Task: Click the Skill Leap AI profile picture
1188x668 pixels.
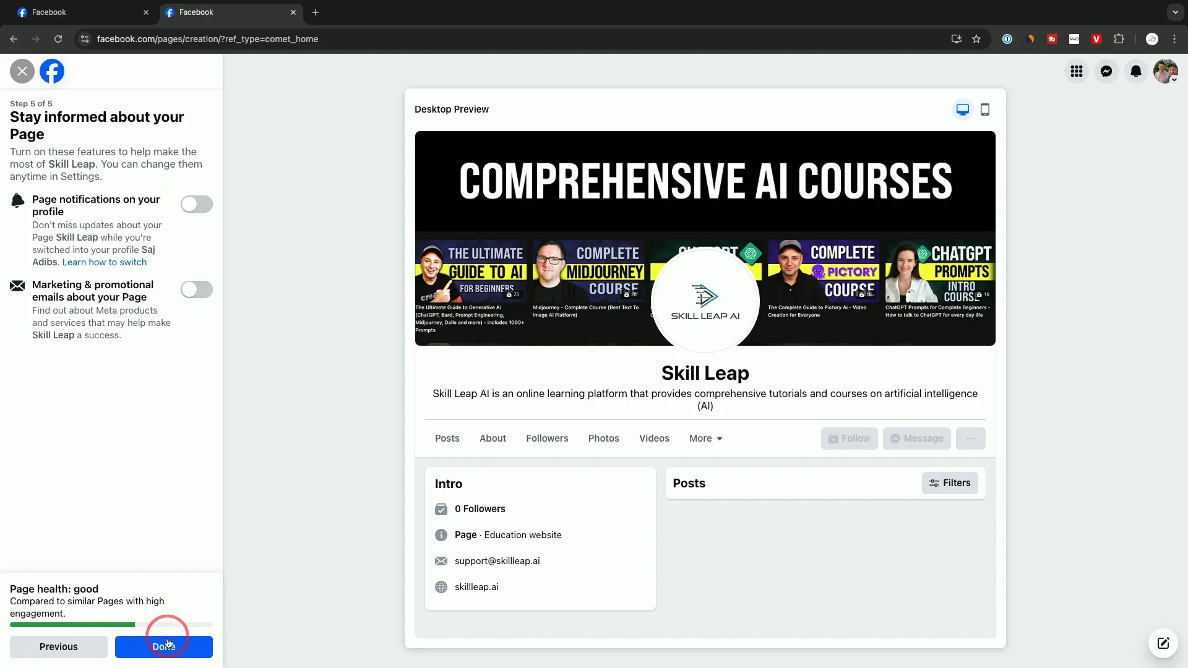Action: [x=705, y=302]
